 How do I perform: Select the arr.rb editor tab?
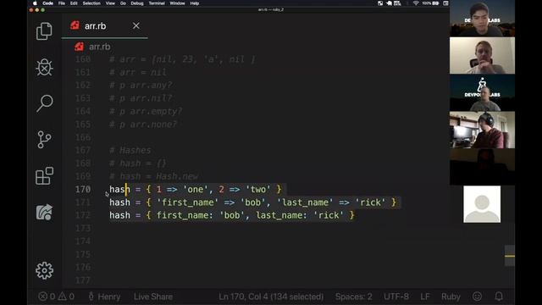tap(104, 26)
